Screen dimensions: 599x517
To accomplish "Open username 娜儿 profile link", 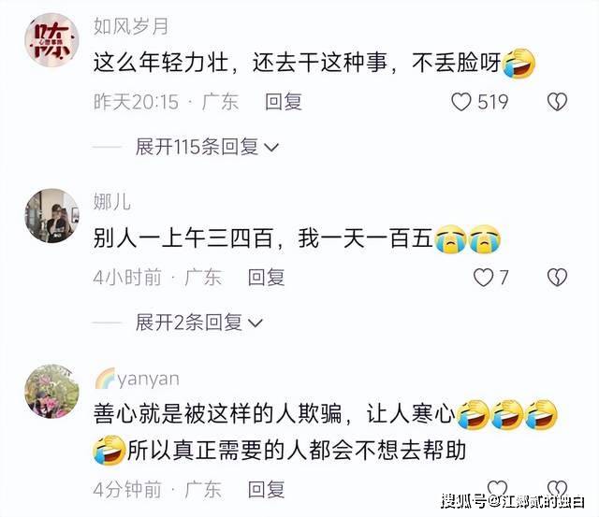I will (x=112, y=202).
